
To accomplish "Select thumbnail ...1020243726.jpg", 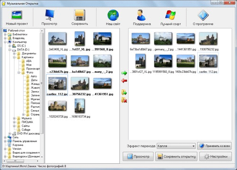I will 57,106.
